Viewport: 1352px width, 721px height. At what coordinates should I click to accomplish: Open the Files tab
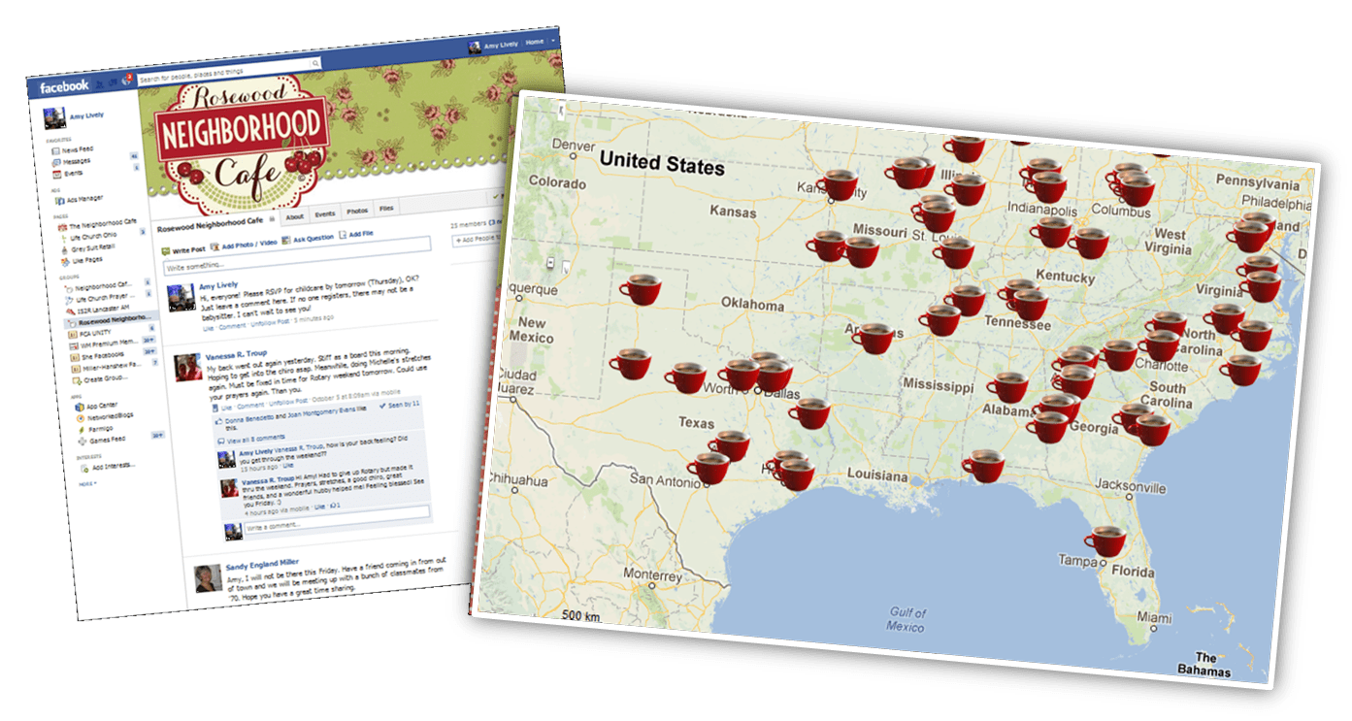point(386,208)
